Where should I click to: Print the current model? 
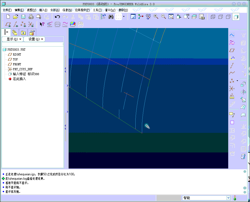pyautogui.click(x=31, y=17)
